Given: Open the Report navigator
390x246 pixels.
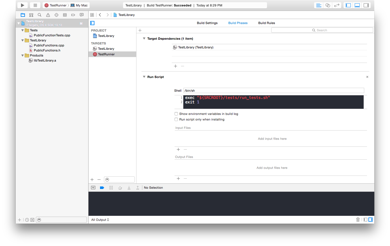Looking at the screenshot, I should [82, 15].
